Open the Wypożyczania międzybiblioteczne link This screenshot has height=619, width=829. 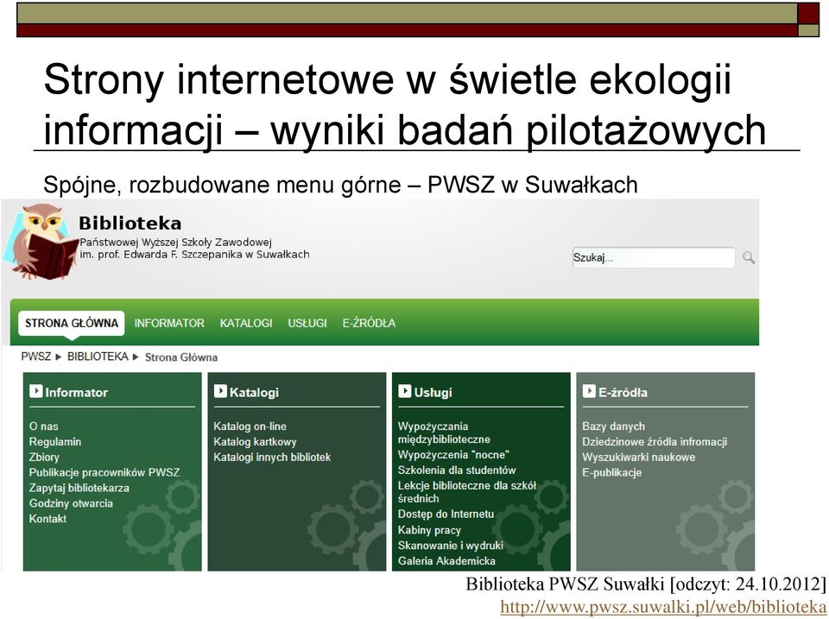pos(444,433)
